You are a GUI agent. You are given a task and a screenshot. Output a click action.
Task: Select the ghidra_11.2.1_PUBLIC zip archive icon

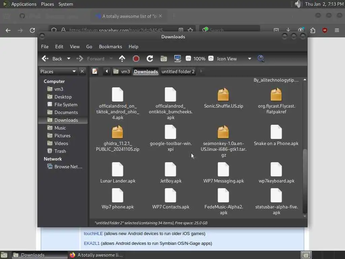point(118,132)
